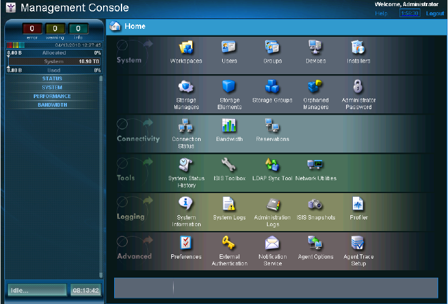448x304 pixels.
Task: Click the Logging category arrow
Action: pos(148,200)
